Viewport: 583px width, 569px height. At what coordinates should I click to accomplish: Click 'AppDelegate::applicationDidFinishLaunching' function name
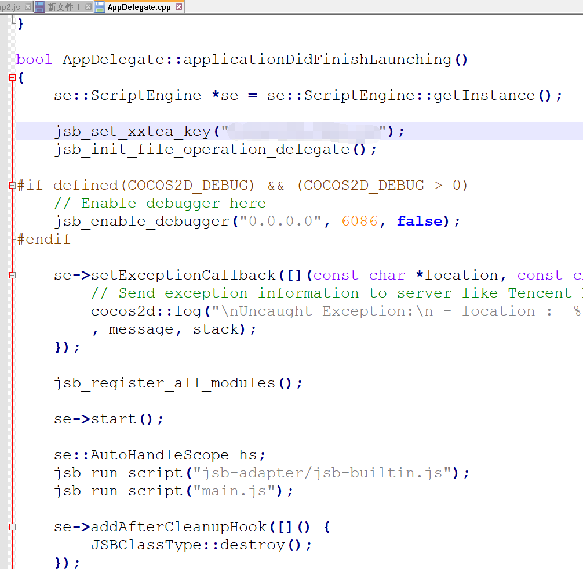pyautogui.click(x=257, y=60)
